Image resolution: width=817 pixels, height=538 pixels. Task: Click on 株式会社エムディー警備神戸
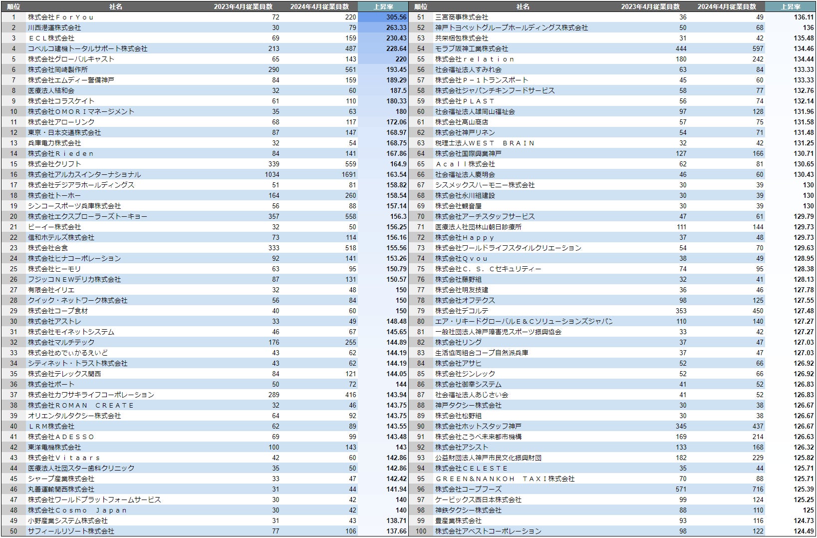(x=71, y=80)
